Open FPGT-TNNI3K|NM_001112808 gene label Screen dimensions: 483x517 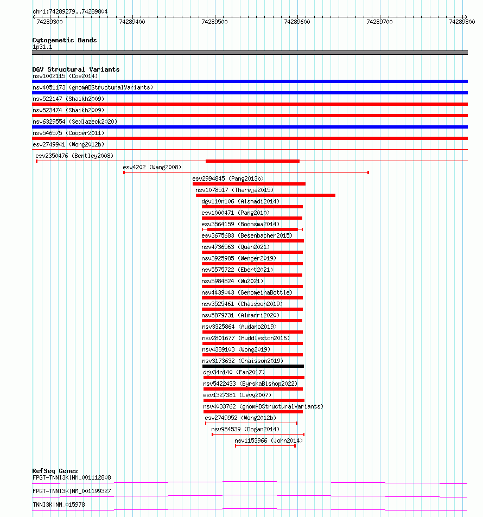pyautogui.click(x=72, y=477)
